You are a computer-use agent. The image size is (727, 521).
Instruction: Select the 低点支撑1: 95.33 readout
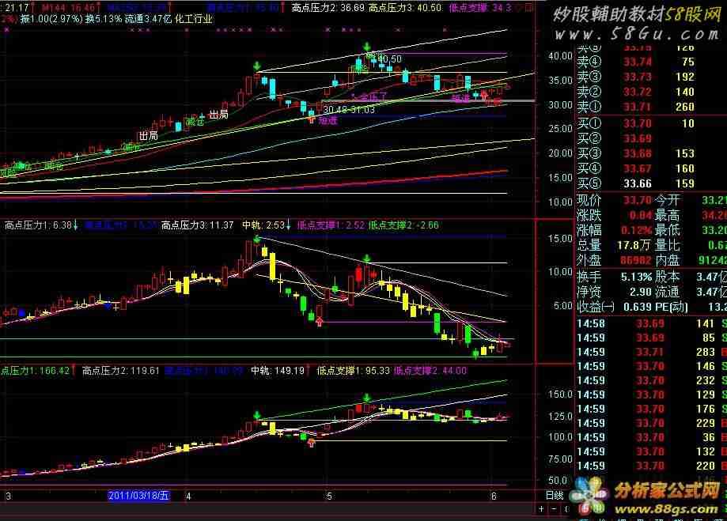pos(353,371)
